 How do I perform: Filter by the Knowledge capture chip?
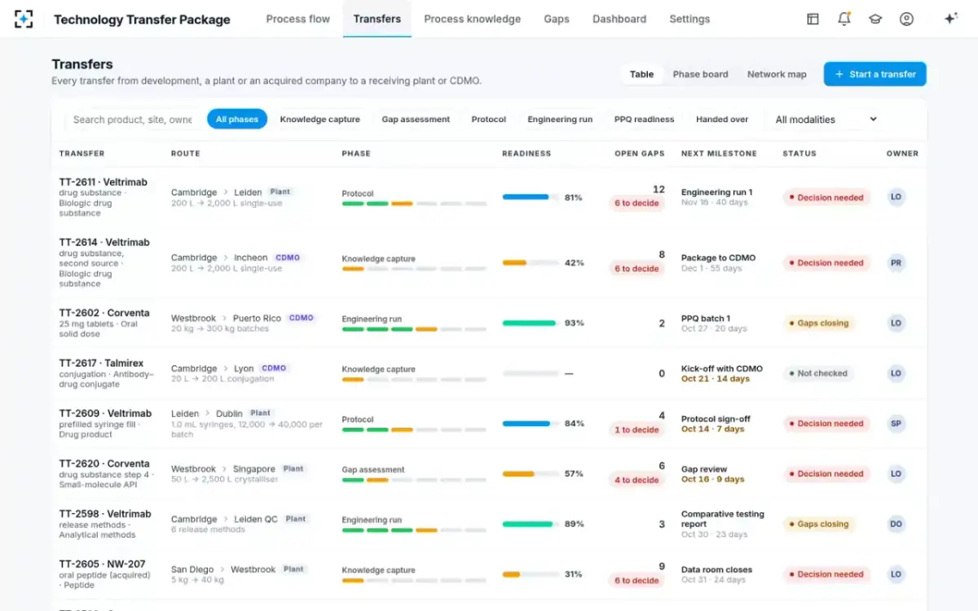pyautogui.click(x=320, y=119)
